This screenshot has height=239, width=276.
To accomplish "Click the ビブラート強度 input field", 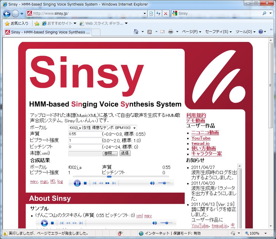I will tap(85, 140).
